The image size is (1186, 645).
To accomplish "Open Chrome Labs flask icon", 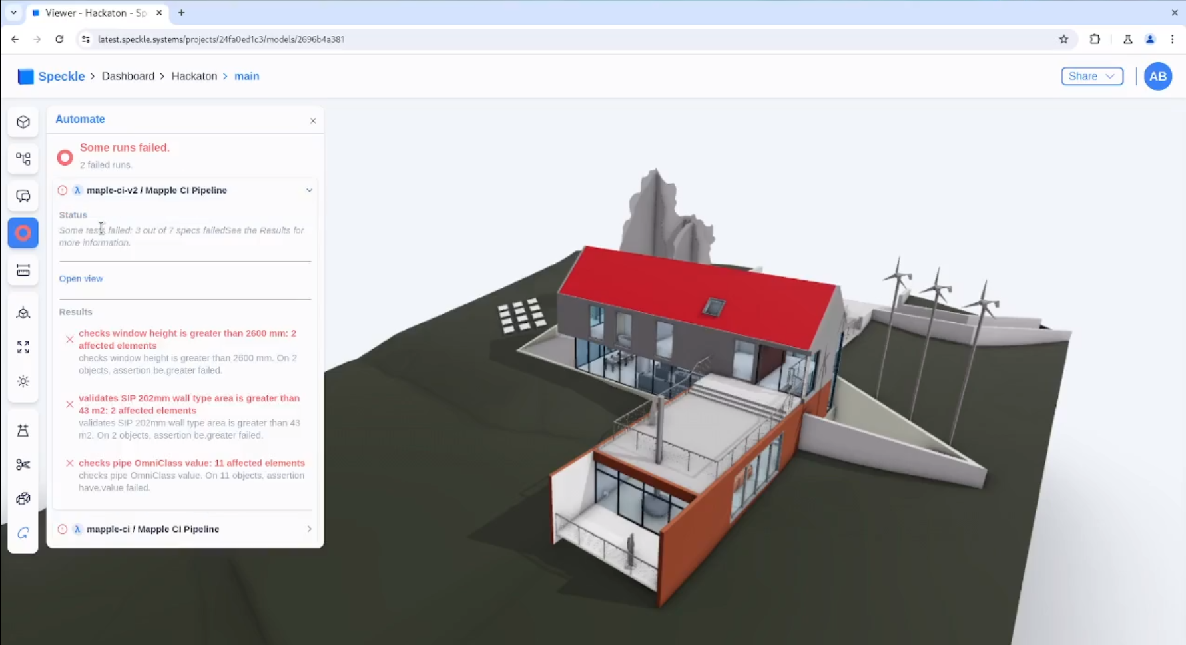I will (1127, 39).
